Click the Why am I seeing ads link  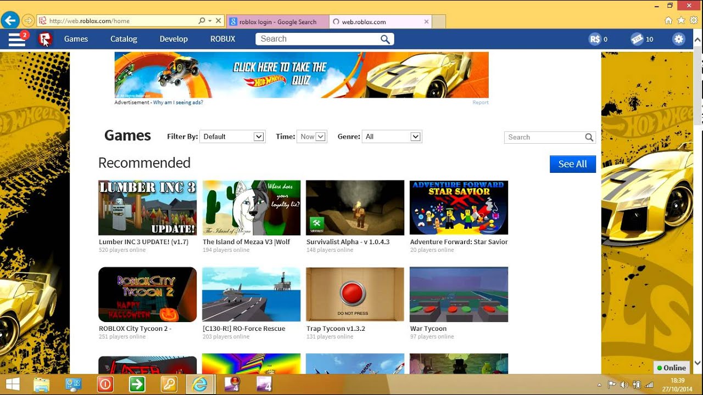click(x=178, y=103)
